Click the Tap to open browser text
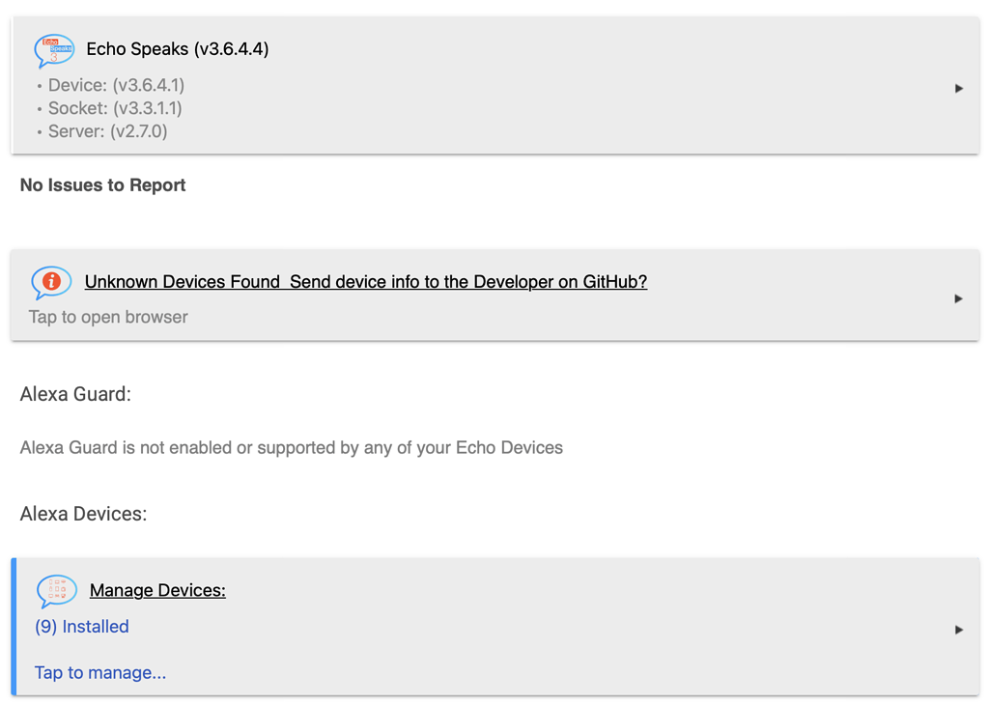 pyautogui.click(x=108, y=317)
